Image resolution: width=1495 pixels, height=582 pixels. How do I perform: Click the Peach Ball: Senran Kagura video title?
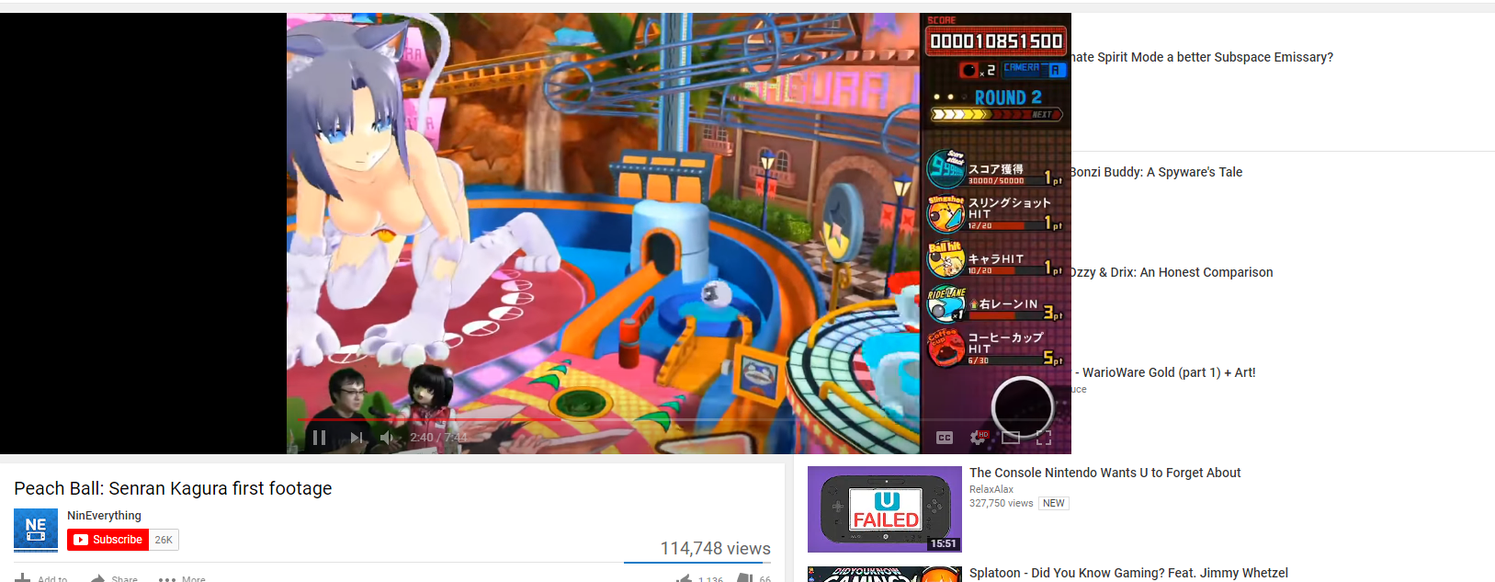pyautogui.click(x=173, y=488)
